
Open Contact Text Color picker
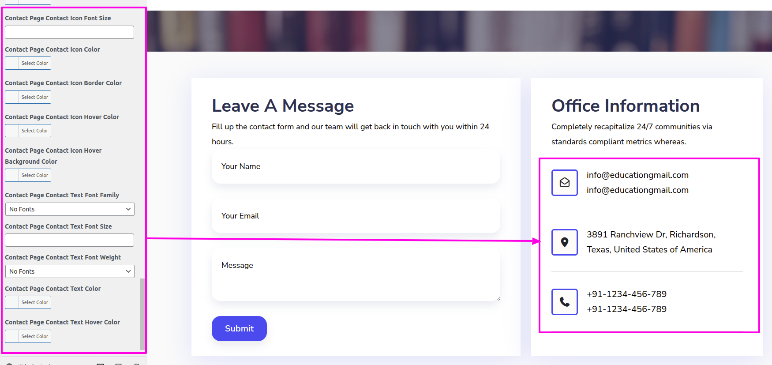pos(28,302)
